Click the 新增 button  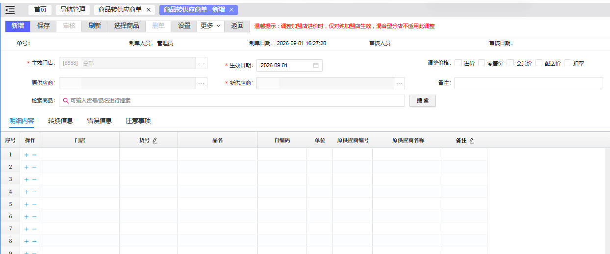(18, 26)
